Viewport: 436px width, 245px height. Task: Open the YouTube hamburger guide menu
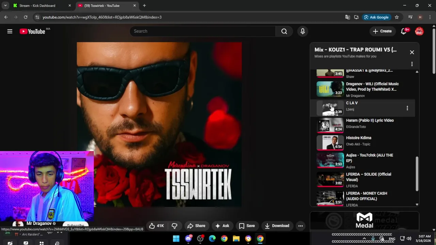coord(10,31)
